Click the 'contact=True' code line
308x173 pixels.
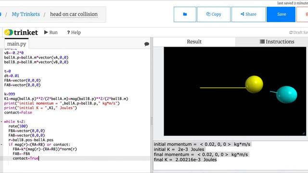pos(26,158)
